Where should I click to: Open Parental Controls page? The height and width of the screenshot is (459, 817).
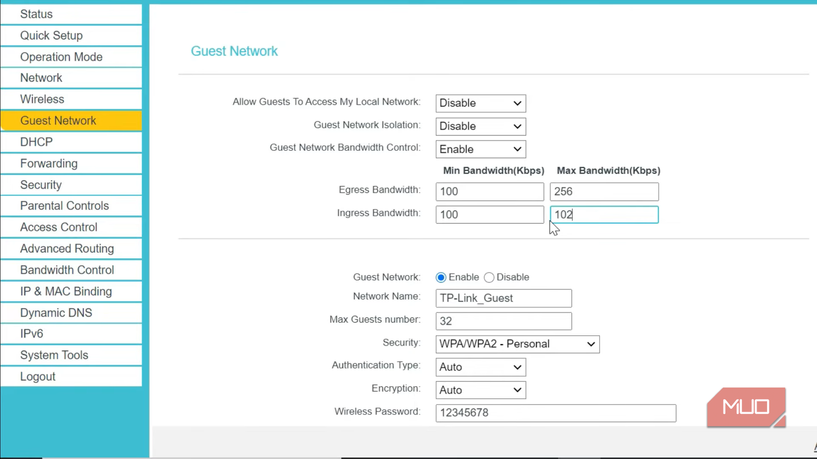point(71,206)
